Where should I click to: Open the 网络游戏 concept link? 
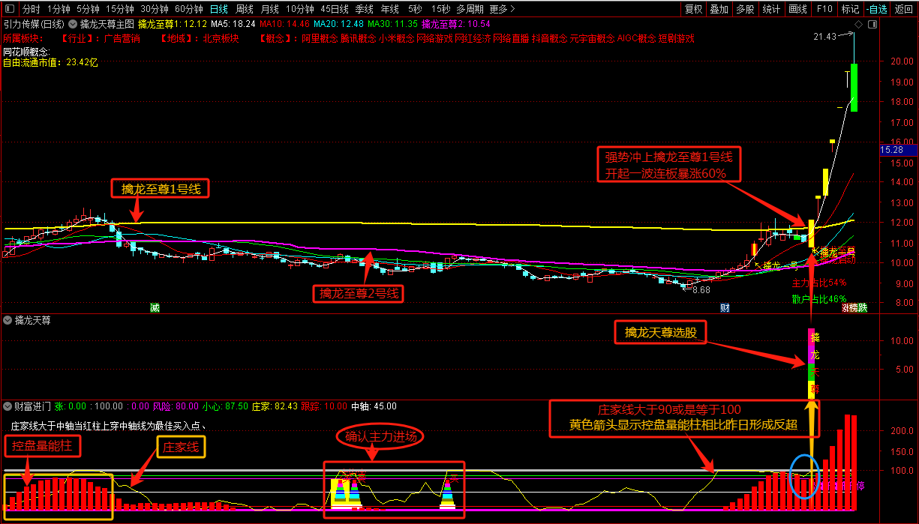[x=434, y=38]
